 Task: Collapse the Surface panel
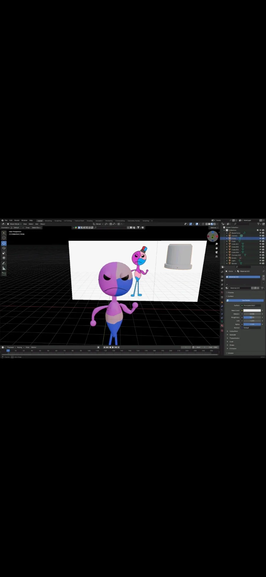(230, 296)
